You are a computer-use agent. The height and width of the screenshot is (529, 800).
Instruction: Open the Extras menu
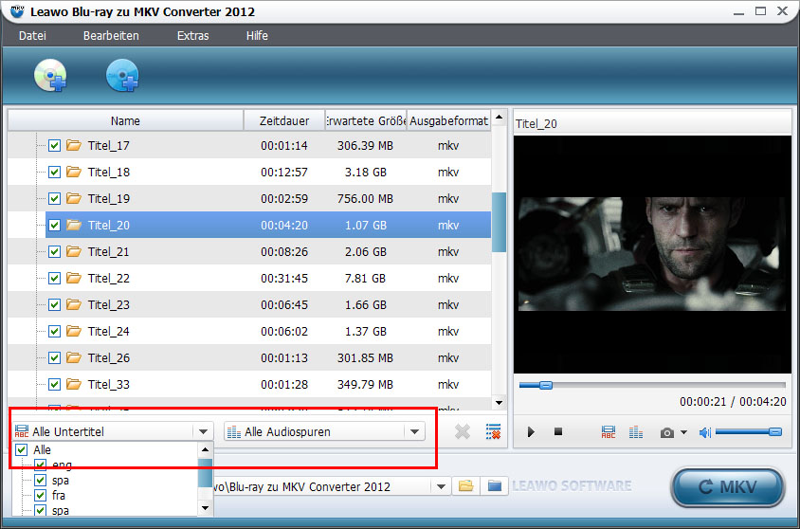click(x=192, y=36)
